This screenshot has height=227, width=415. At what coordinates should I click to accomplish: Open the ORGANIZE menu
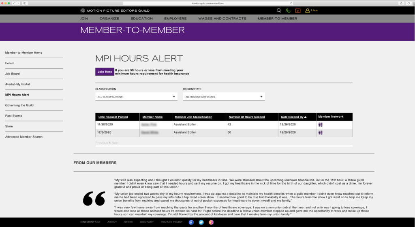coord(109,19)
